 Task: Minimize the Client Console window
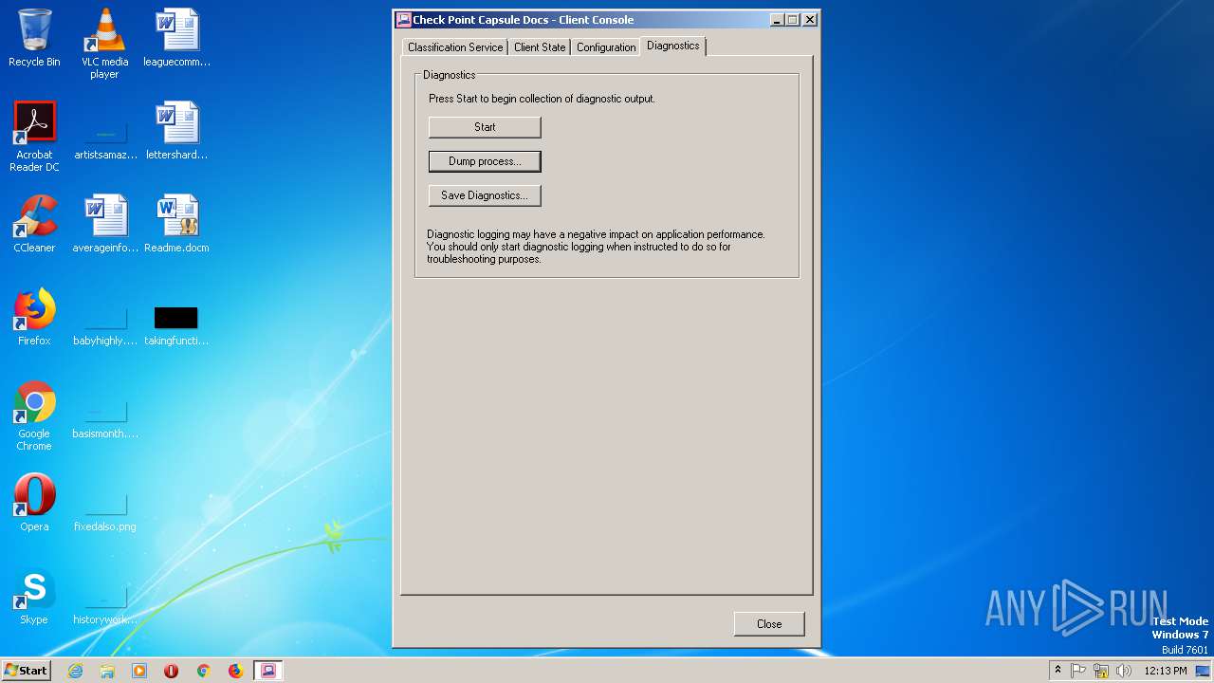coord(776,19)
